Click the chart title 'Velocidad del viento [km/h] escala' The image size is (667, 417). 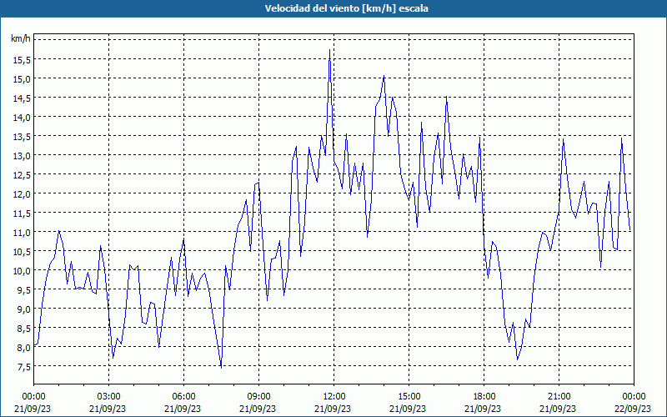[x=346, y=8]
